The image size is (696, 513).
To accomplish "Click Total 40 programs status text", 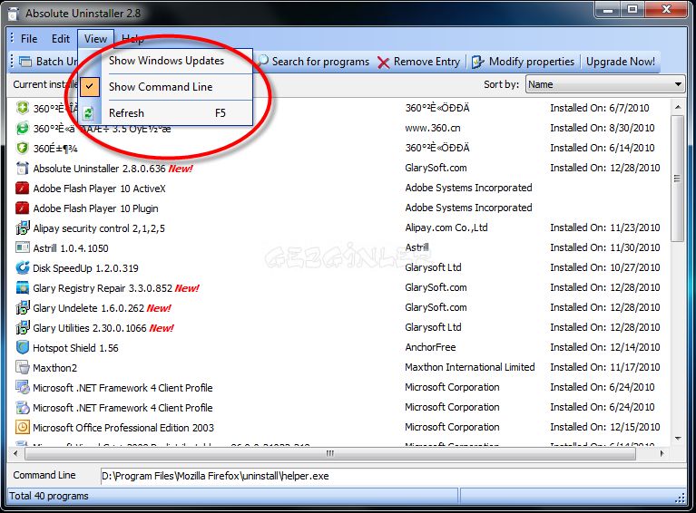I will tap(49, 496).
